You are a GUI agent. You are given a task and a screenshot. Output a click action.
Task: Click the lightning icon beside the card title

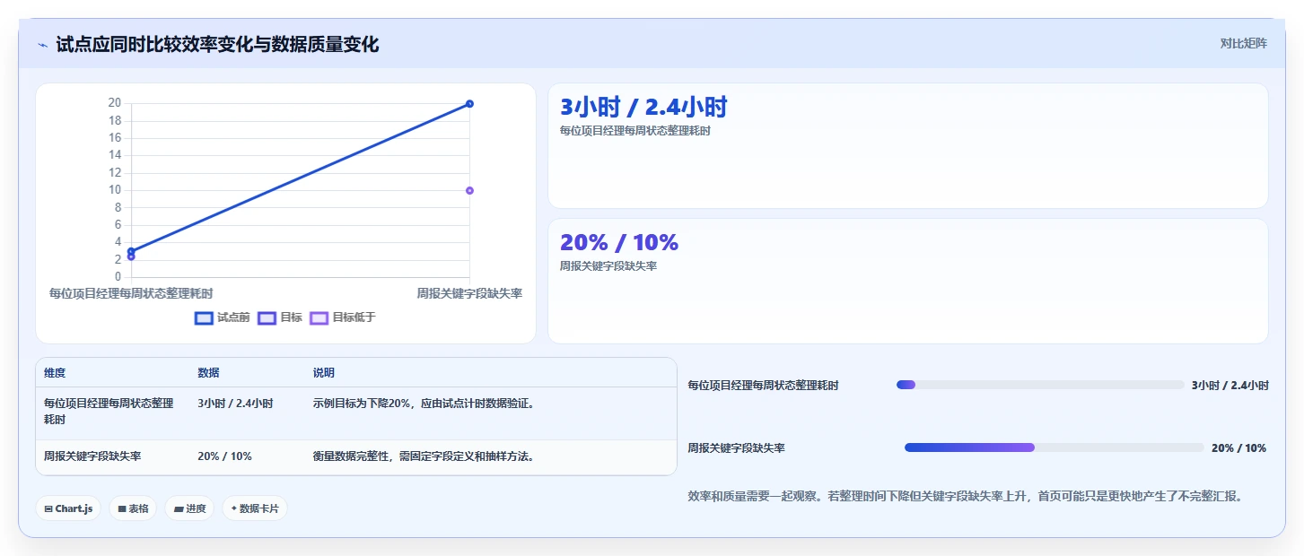point(42,45)
